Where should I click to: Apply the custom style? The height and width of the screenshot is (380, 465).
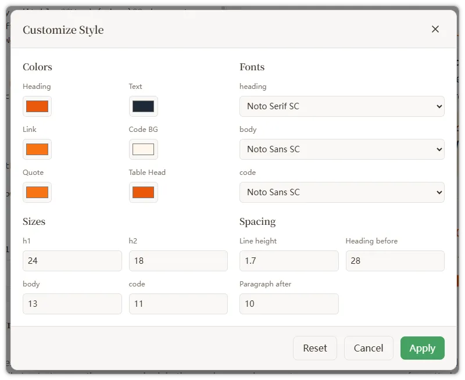(x=423, y=347)
